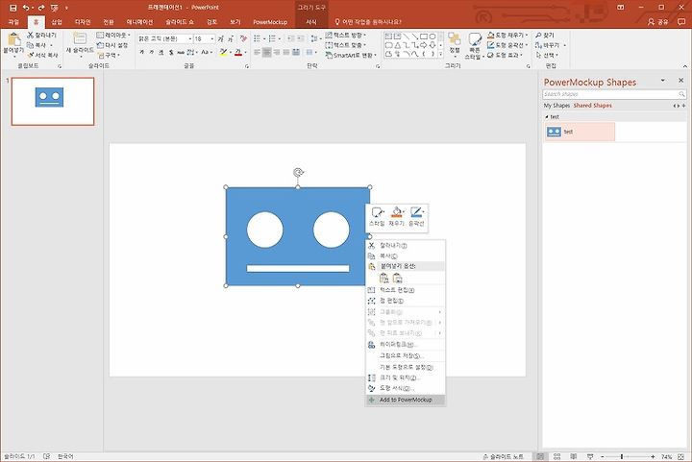Toggle center text alignment in paragraph group
Viewport: 692px width, 462px height.
click(x=267, y=53)
